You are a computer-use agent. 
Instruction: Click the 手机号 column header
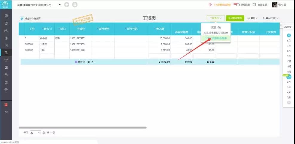point(81,29)
